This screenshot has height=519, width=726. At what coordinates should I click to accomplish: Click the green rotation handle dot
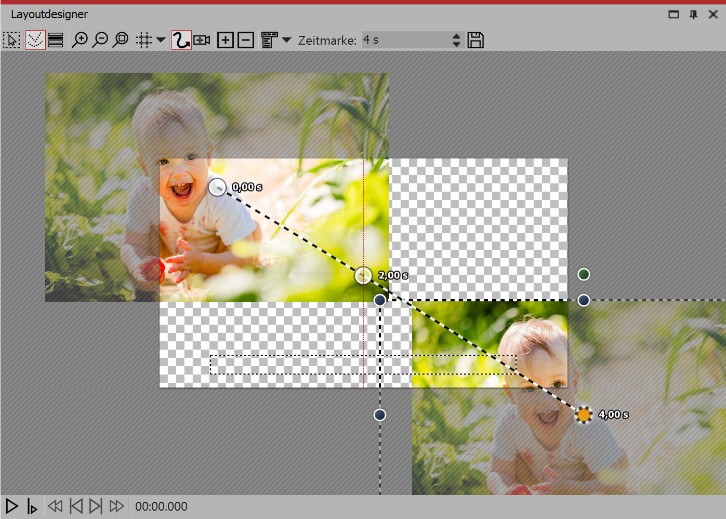[584, 274]
